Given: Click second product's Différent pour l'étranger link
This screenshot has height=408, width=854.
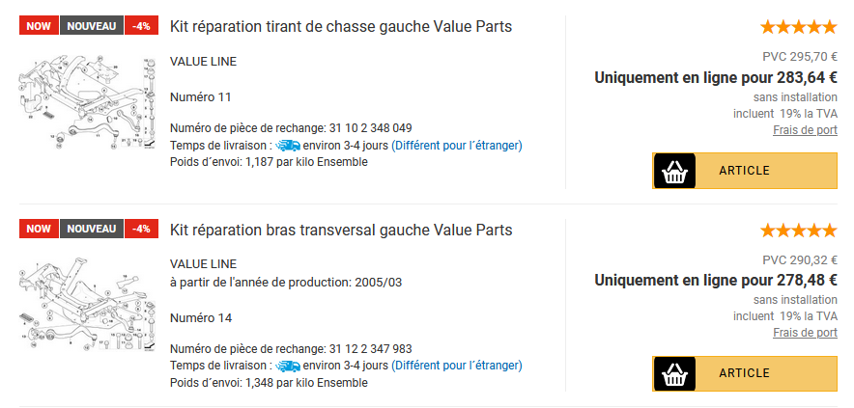Looking at the screenshot, I should (x=456, y=365).
